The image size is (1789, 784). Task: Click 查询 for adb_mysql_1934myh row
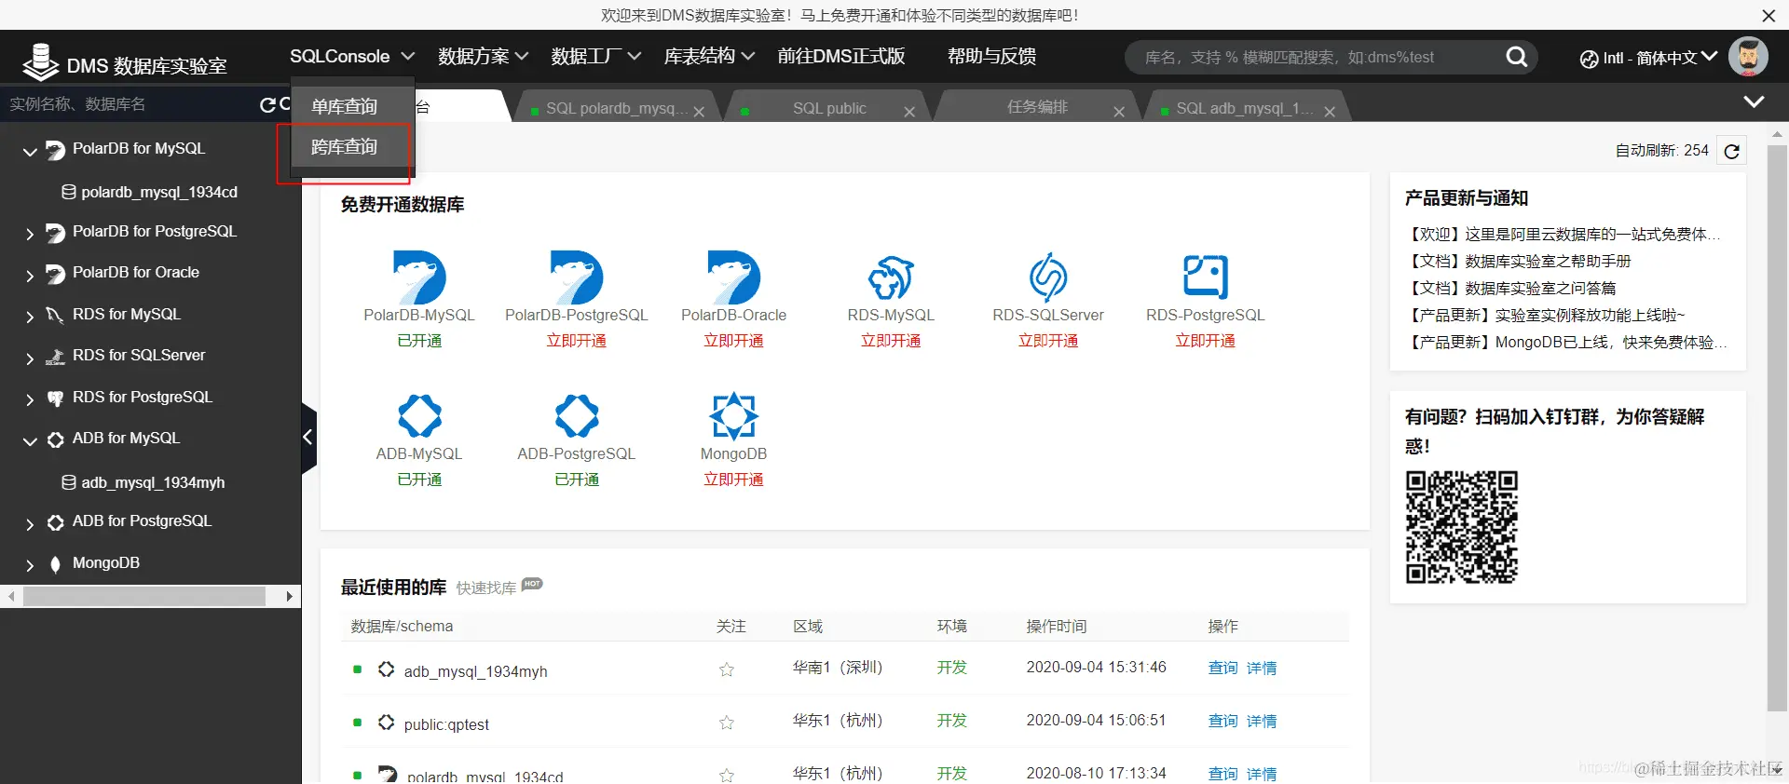point(1222,668)
